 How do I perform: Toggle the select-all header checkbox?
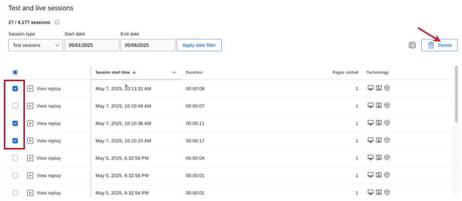pos(15,72)
